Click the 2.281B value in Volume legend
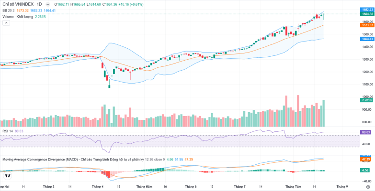 click(x=40, y=17)
